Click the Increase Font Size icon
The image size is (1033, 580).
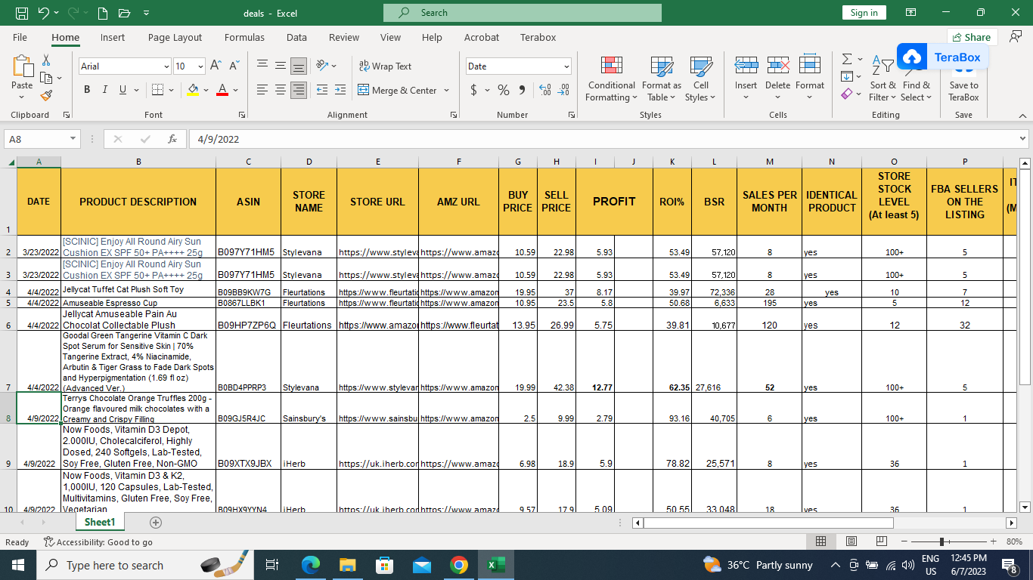[x=216, y=66]
